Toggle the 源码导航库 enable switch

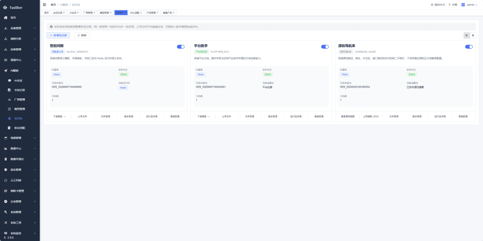tap(469, 47)
